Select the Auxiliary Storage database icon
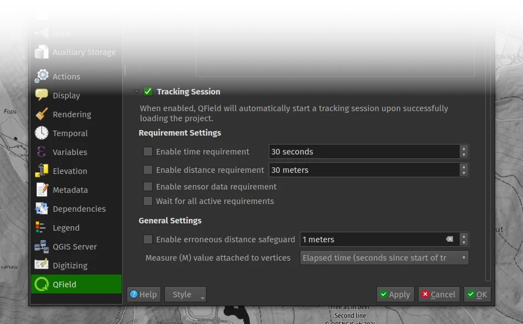Image resolution: width=523 pixels, height=324 pixels. [x=42, y=52]
